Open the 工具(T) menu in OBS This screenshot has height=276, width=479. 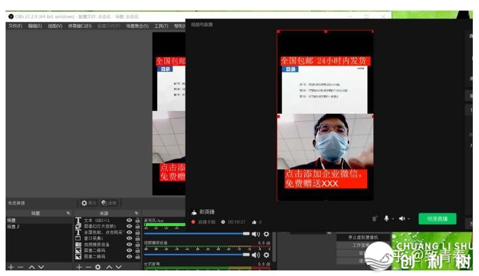pos(161,26)
